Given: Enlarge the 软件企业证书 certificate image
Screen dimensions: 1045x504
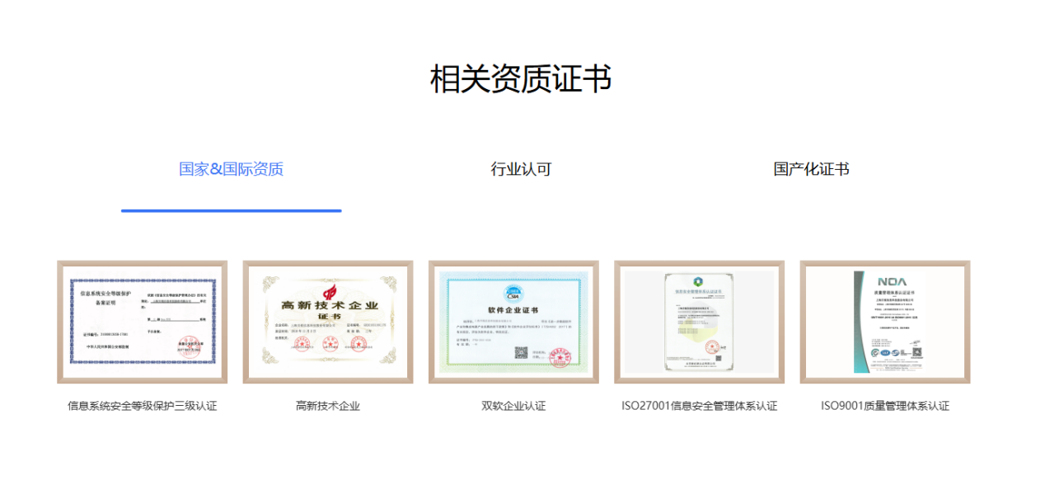Looking at the screenshot, I should point(513,322).
